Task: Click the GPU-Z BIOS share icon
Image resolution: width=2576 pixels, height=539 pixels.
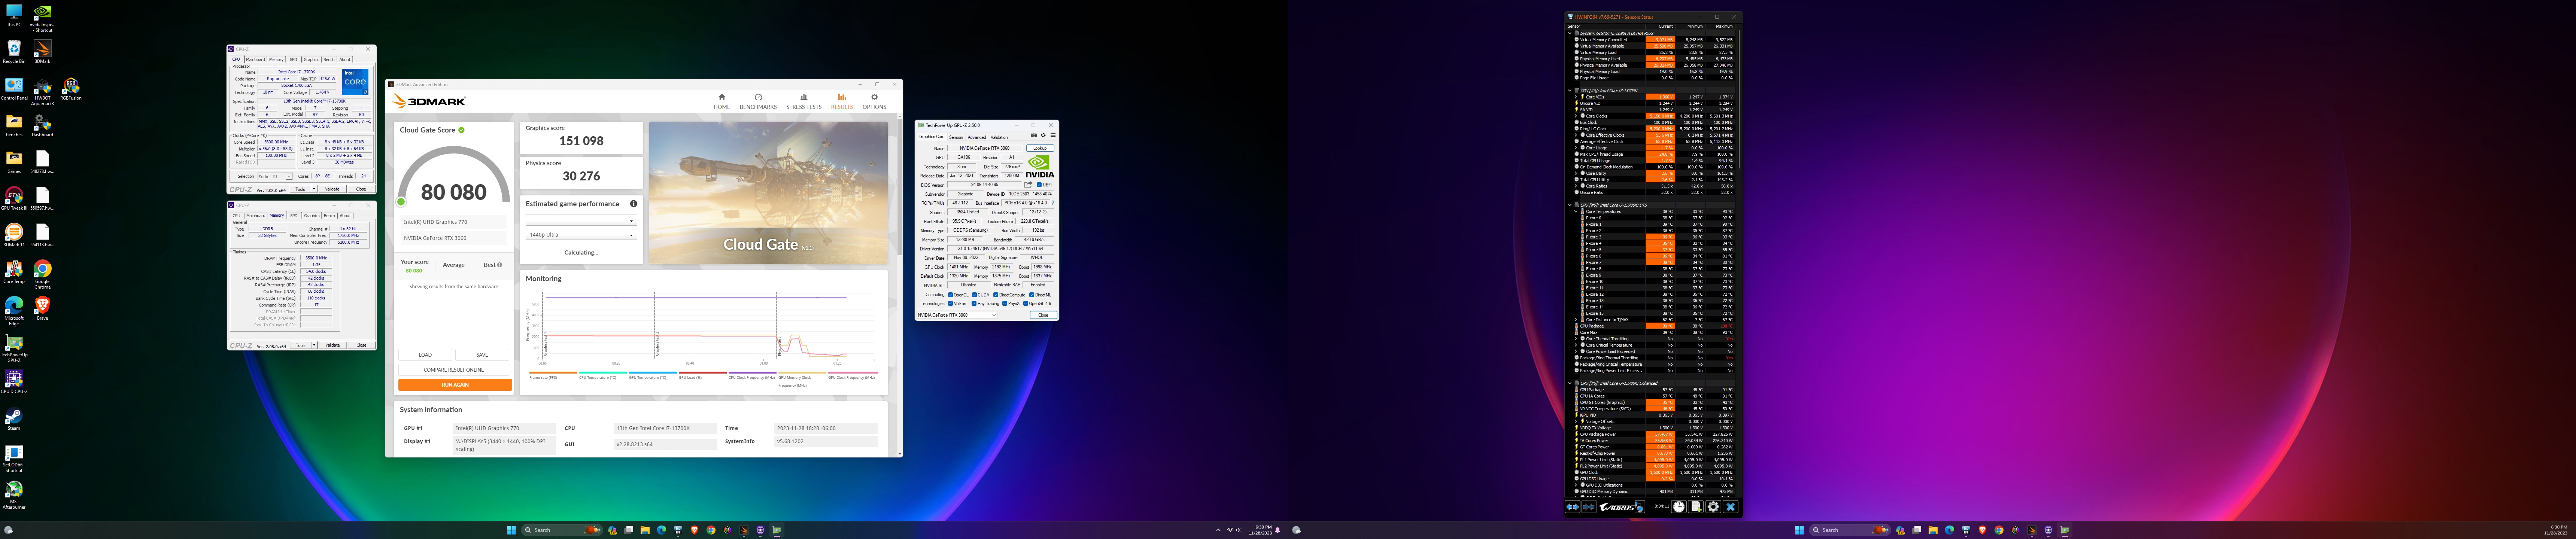Action: pyautogui.click(x=1028, y=184)
